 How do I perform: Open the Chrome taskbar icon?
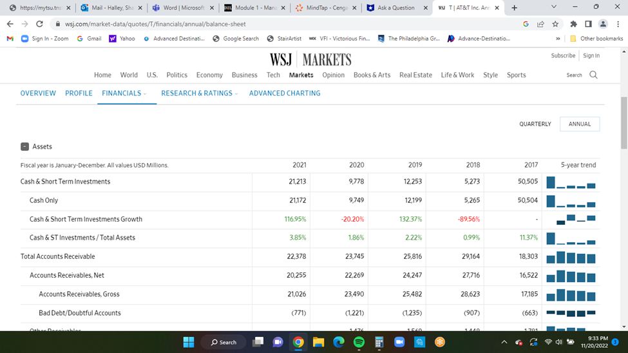coord(298,342)
